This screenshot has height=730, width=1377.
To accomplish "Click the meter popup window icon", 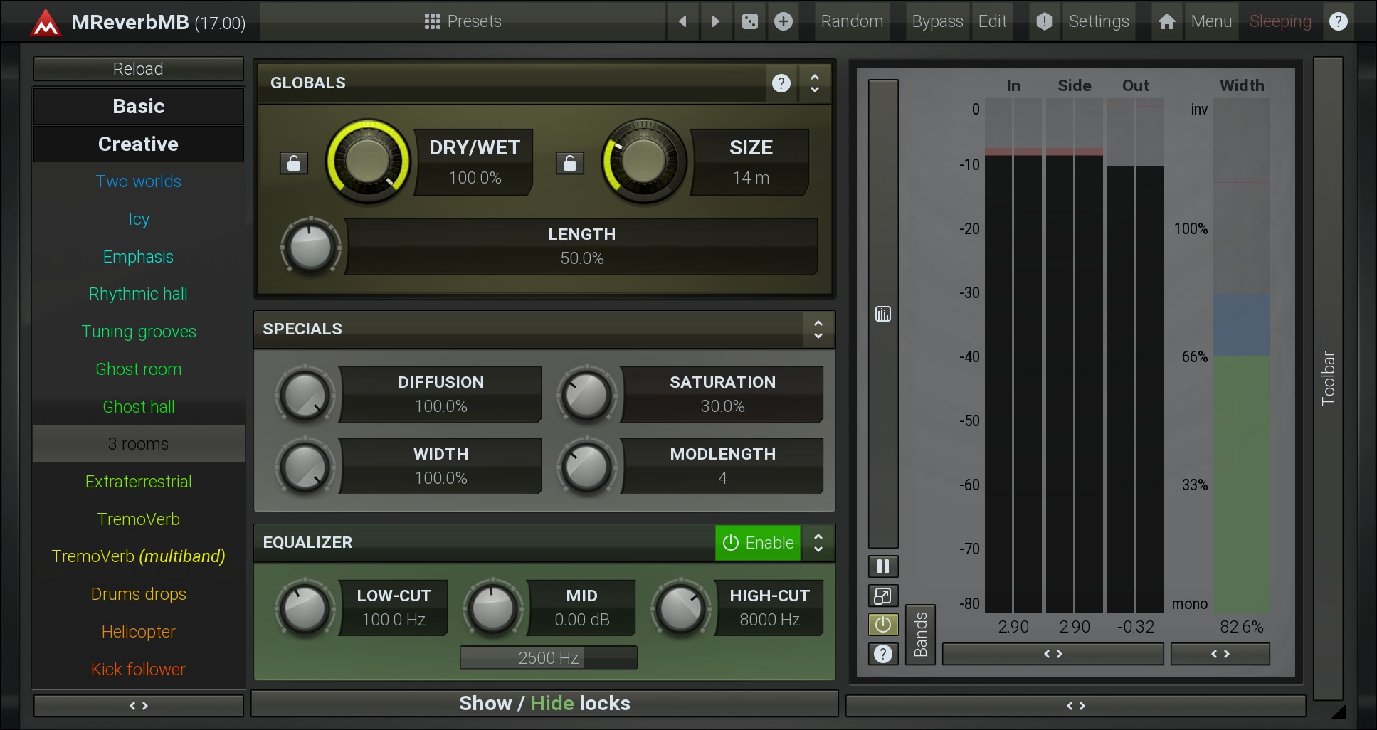I will click(x=882, y=596).
